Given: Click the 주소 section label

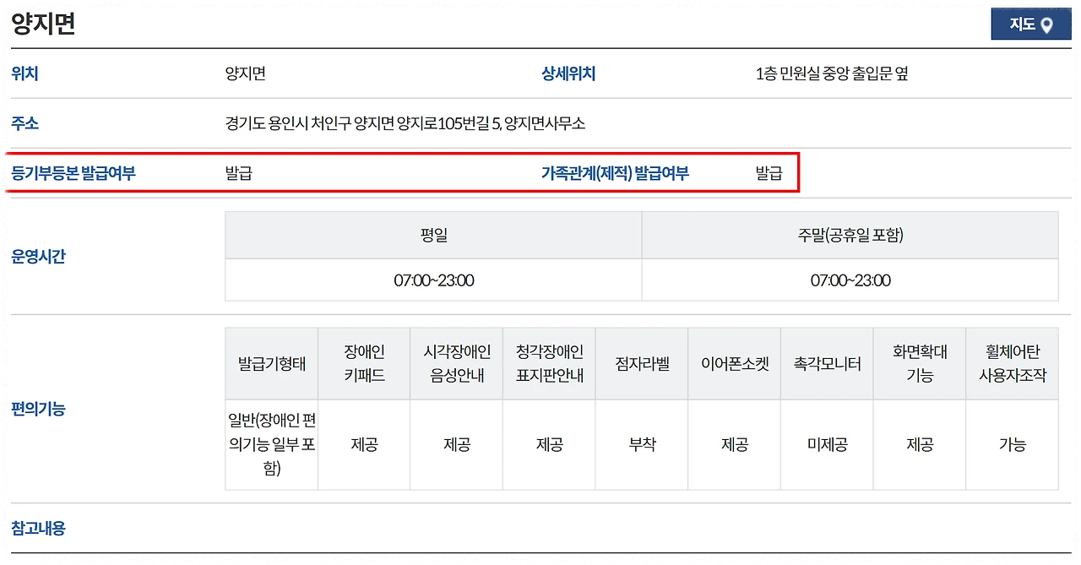Looking at the screenshot, I should click(x=25, y=123).
